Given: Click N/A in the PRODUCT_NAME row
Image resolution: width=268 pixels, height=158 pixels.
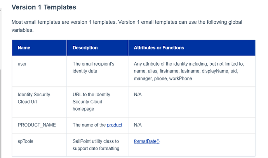Looking at the screenshot, I should pyautogui.click(x=138, y=125).
